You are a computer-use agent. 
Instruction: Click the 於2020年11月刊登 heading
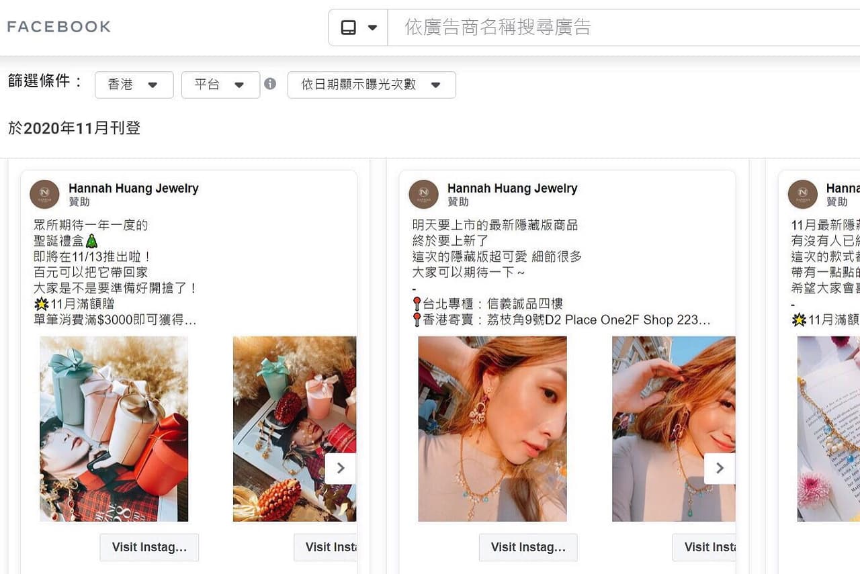pyautogui.click(x=75, y=128)
